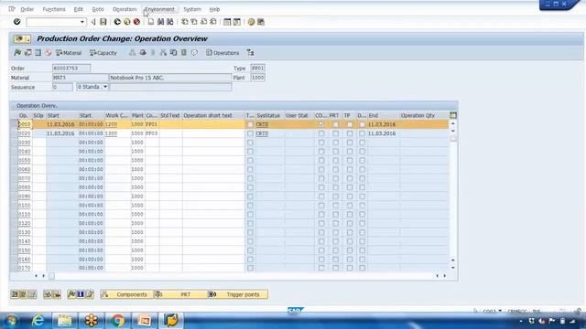Screen dimensions: 586x329
Task: Click the green Enter checkmark icon
Action: (16, 22)
